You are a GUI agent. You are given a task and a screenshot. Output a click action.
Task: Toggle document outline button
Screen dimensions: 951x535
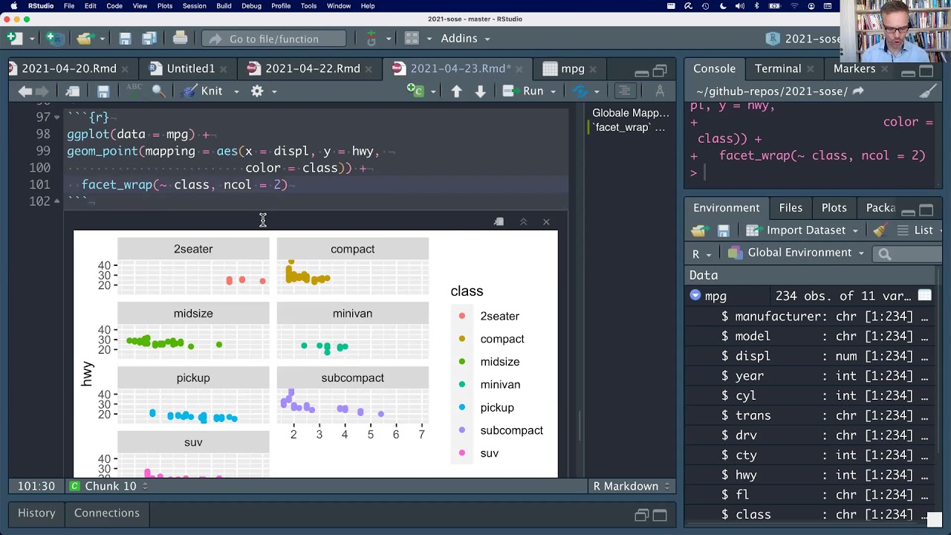coord(624,91)
